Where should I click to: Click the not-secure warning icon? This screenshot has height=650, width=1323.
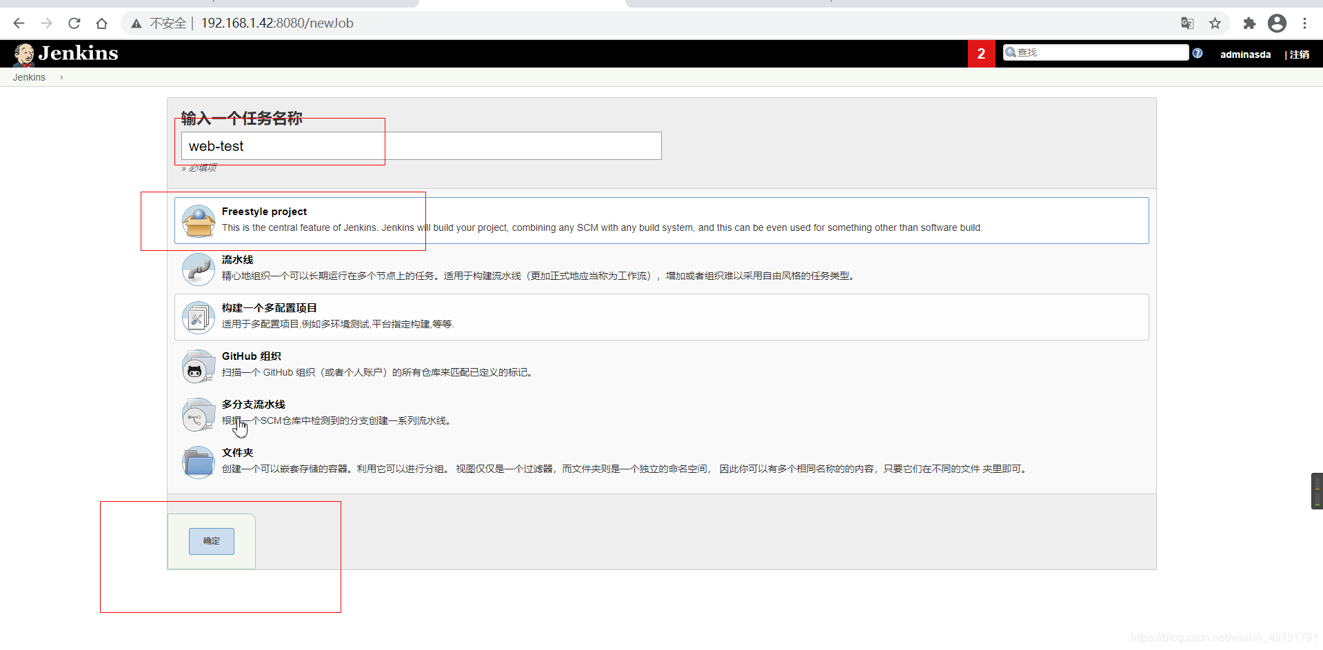[137, 23]
